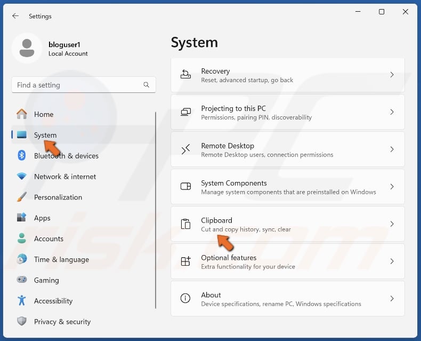Click the Apps icon in sidebar
Image resolution: width=421 pixels, height=341 pixels.
pos(22,218)
